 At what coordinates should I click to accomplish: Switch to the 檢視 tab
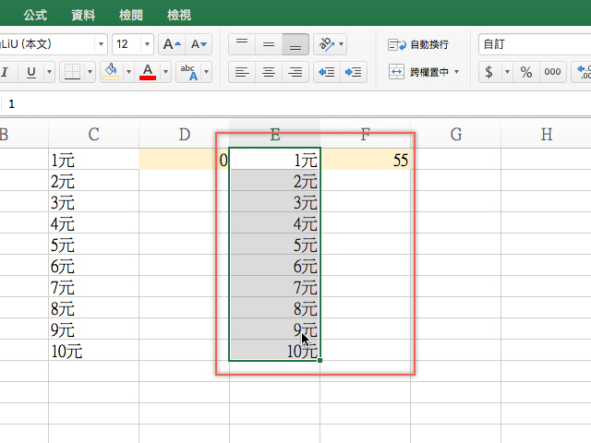(179, 15)
